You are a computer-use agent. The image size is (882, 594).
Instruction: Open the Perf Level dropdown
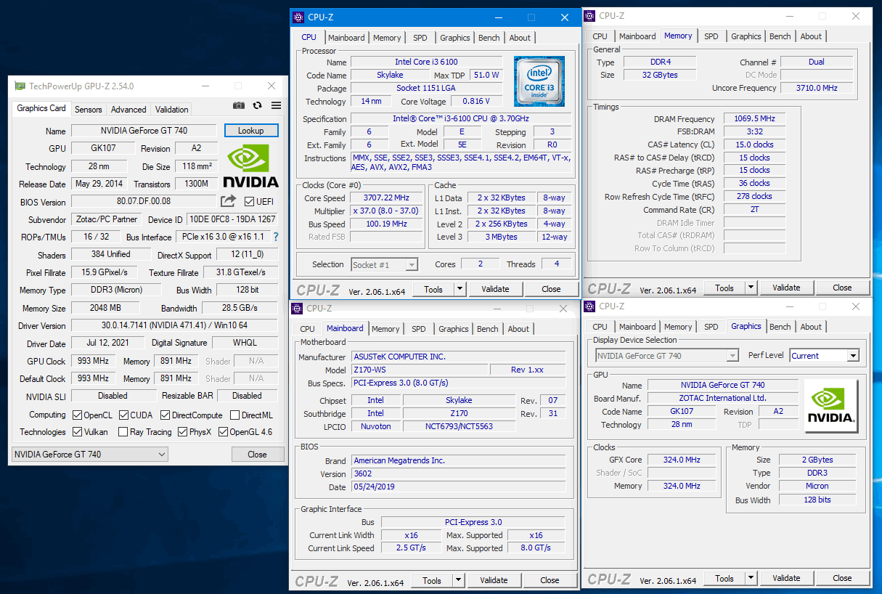point(824,356)
